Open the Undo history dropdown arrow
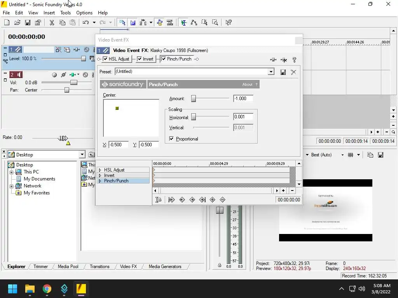Viewport: 398px width, 298px height. [x=94, y=22]
